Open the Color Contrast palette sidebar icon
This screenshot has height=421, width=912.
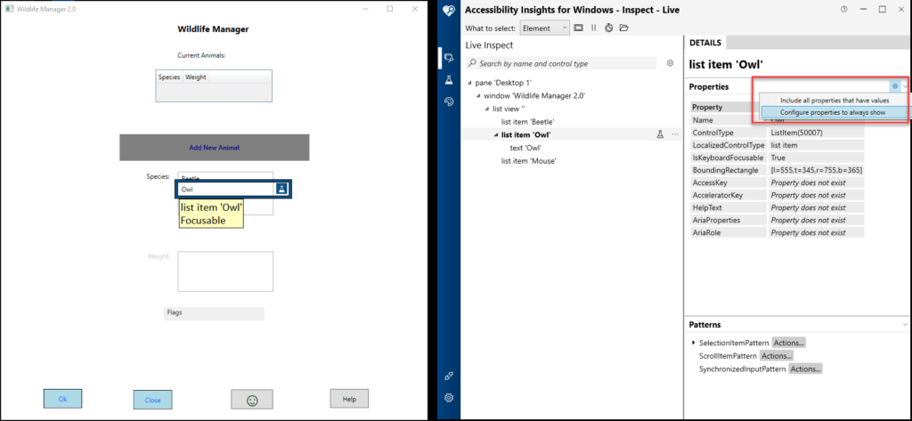click(449, 101)
